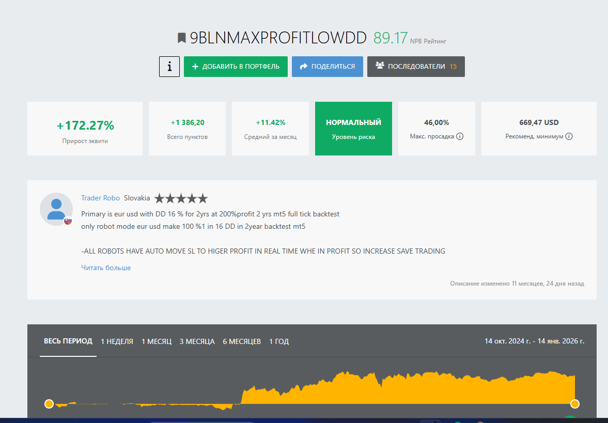Image resolution: width=608 pixels, height=423 pixels.
Task: Select the '3 месяца' period tab
Action: (197, 341)
